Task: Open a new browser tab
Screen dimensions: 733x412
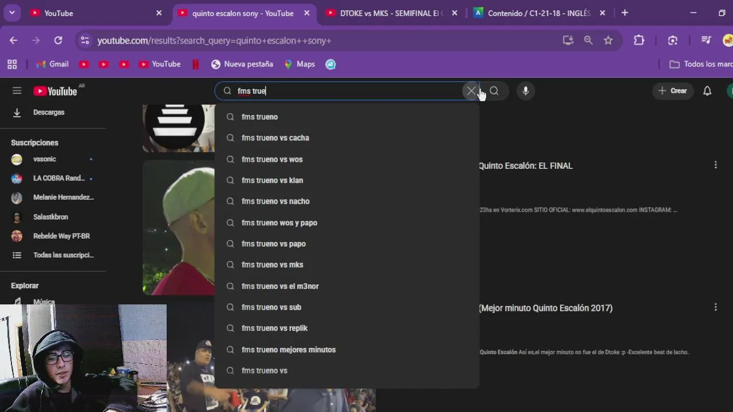Action: point(625,13)
